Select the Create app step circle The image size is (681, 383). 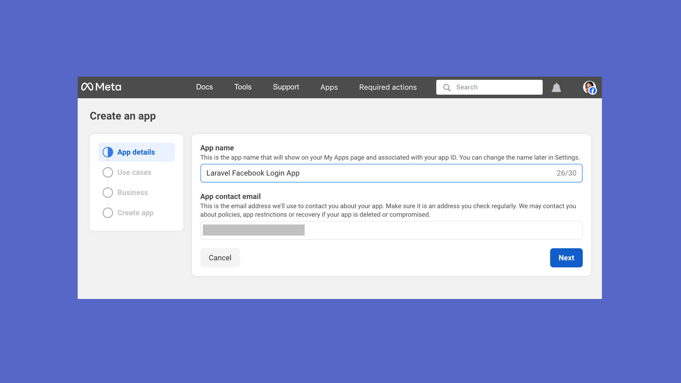pyautogui.click(x=107, y=213)
